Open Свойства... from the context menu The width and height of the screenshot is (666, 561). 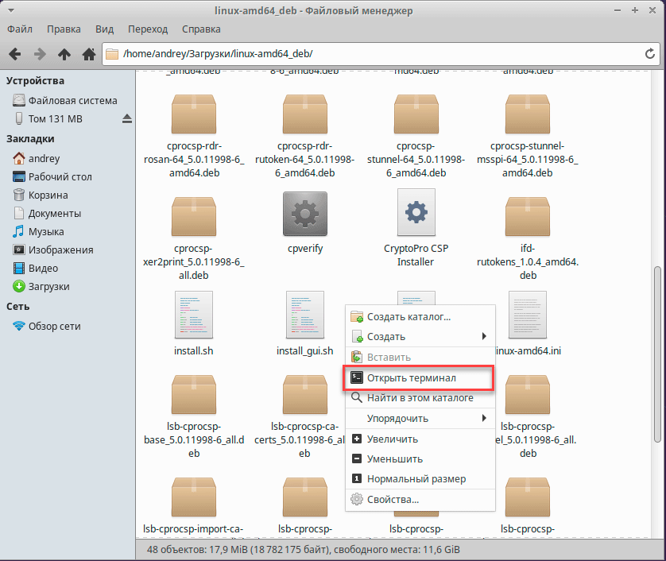[393, 499]
